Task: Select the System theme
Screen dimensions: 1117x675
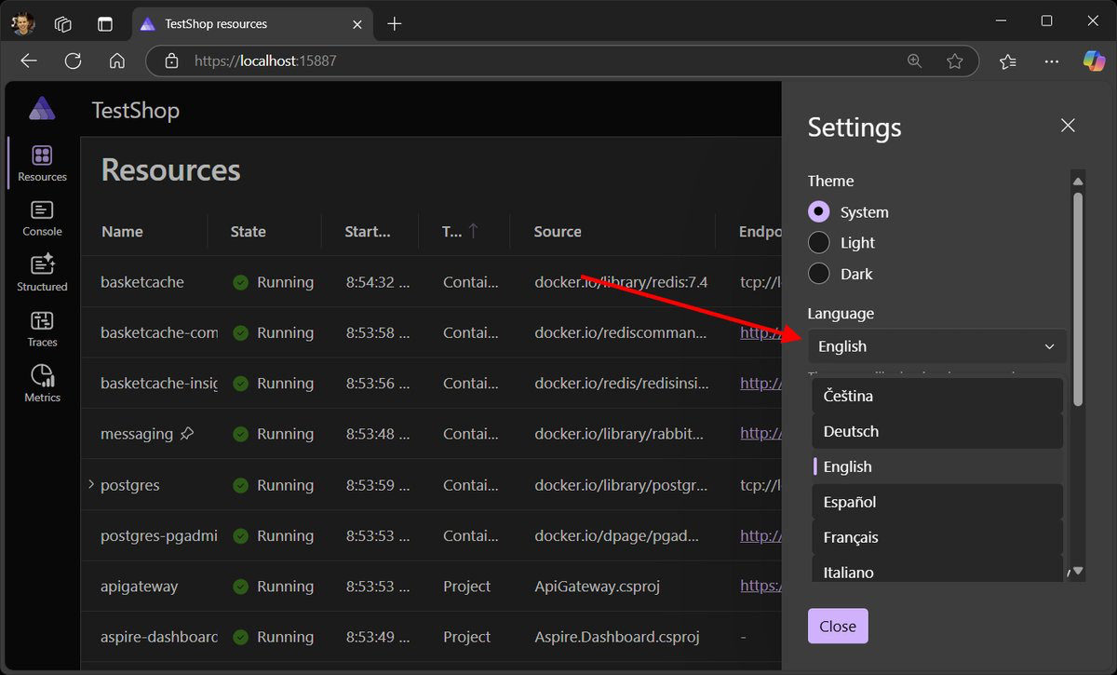Action: point(818,211)
